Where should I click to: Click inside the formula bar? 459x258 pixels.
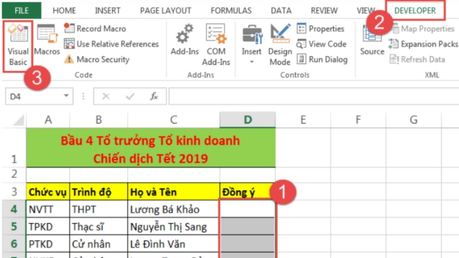point(314,96)
